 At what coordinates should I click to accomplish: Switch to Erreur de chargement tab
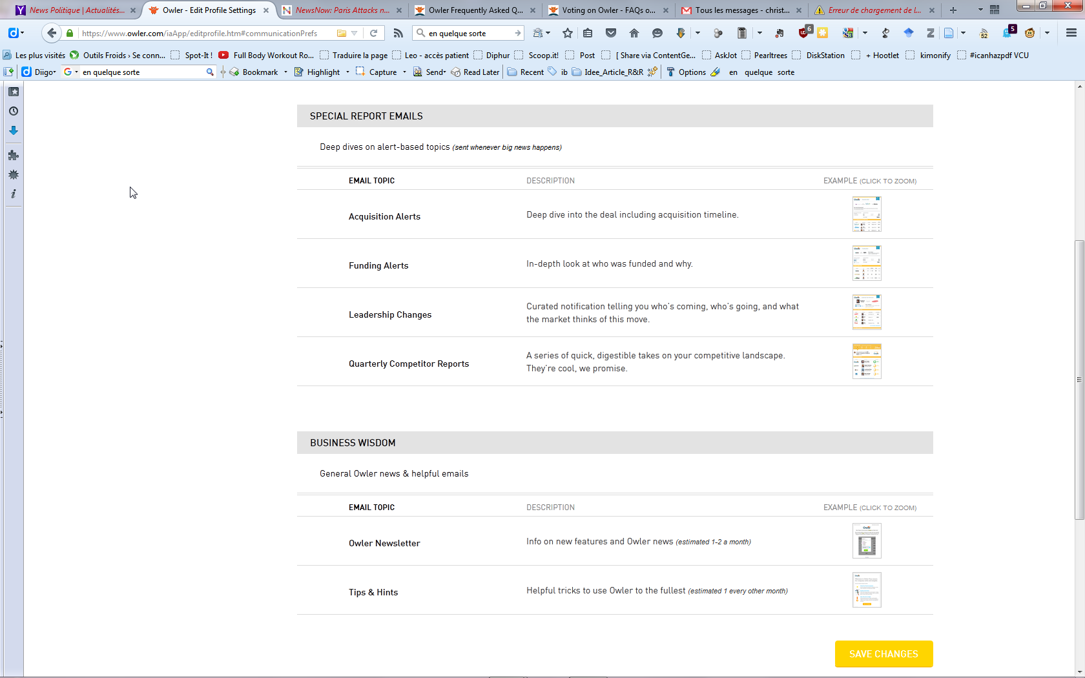874,10
